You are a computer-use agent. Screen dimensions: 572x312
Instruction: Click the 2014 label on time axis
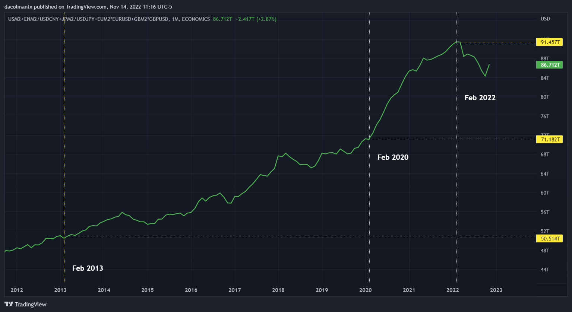(104, 290)
